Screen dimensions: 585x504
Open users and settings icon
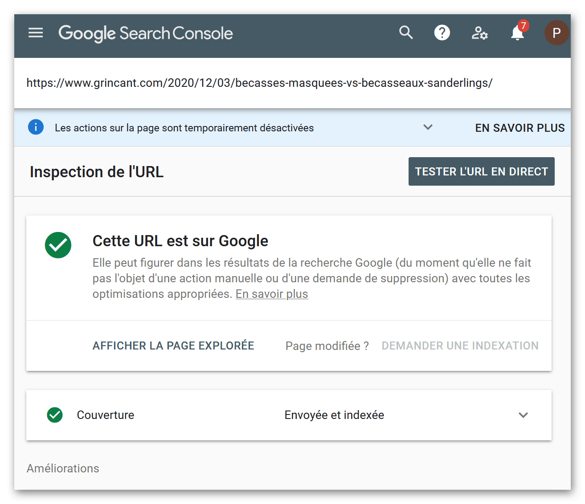[480, 33]
